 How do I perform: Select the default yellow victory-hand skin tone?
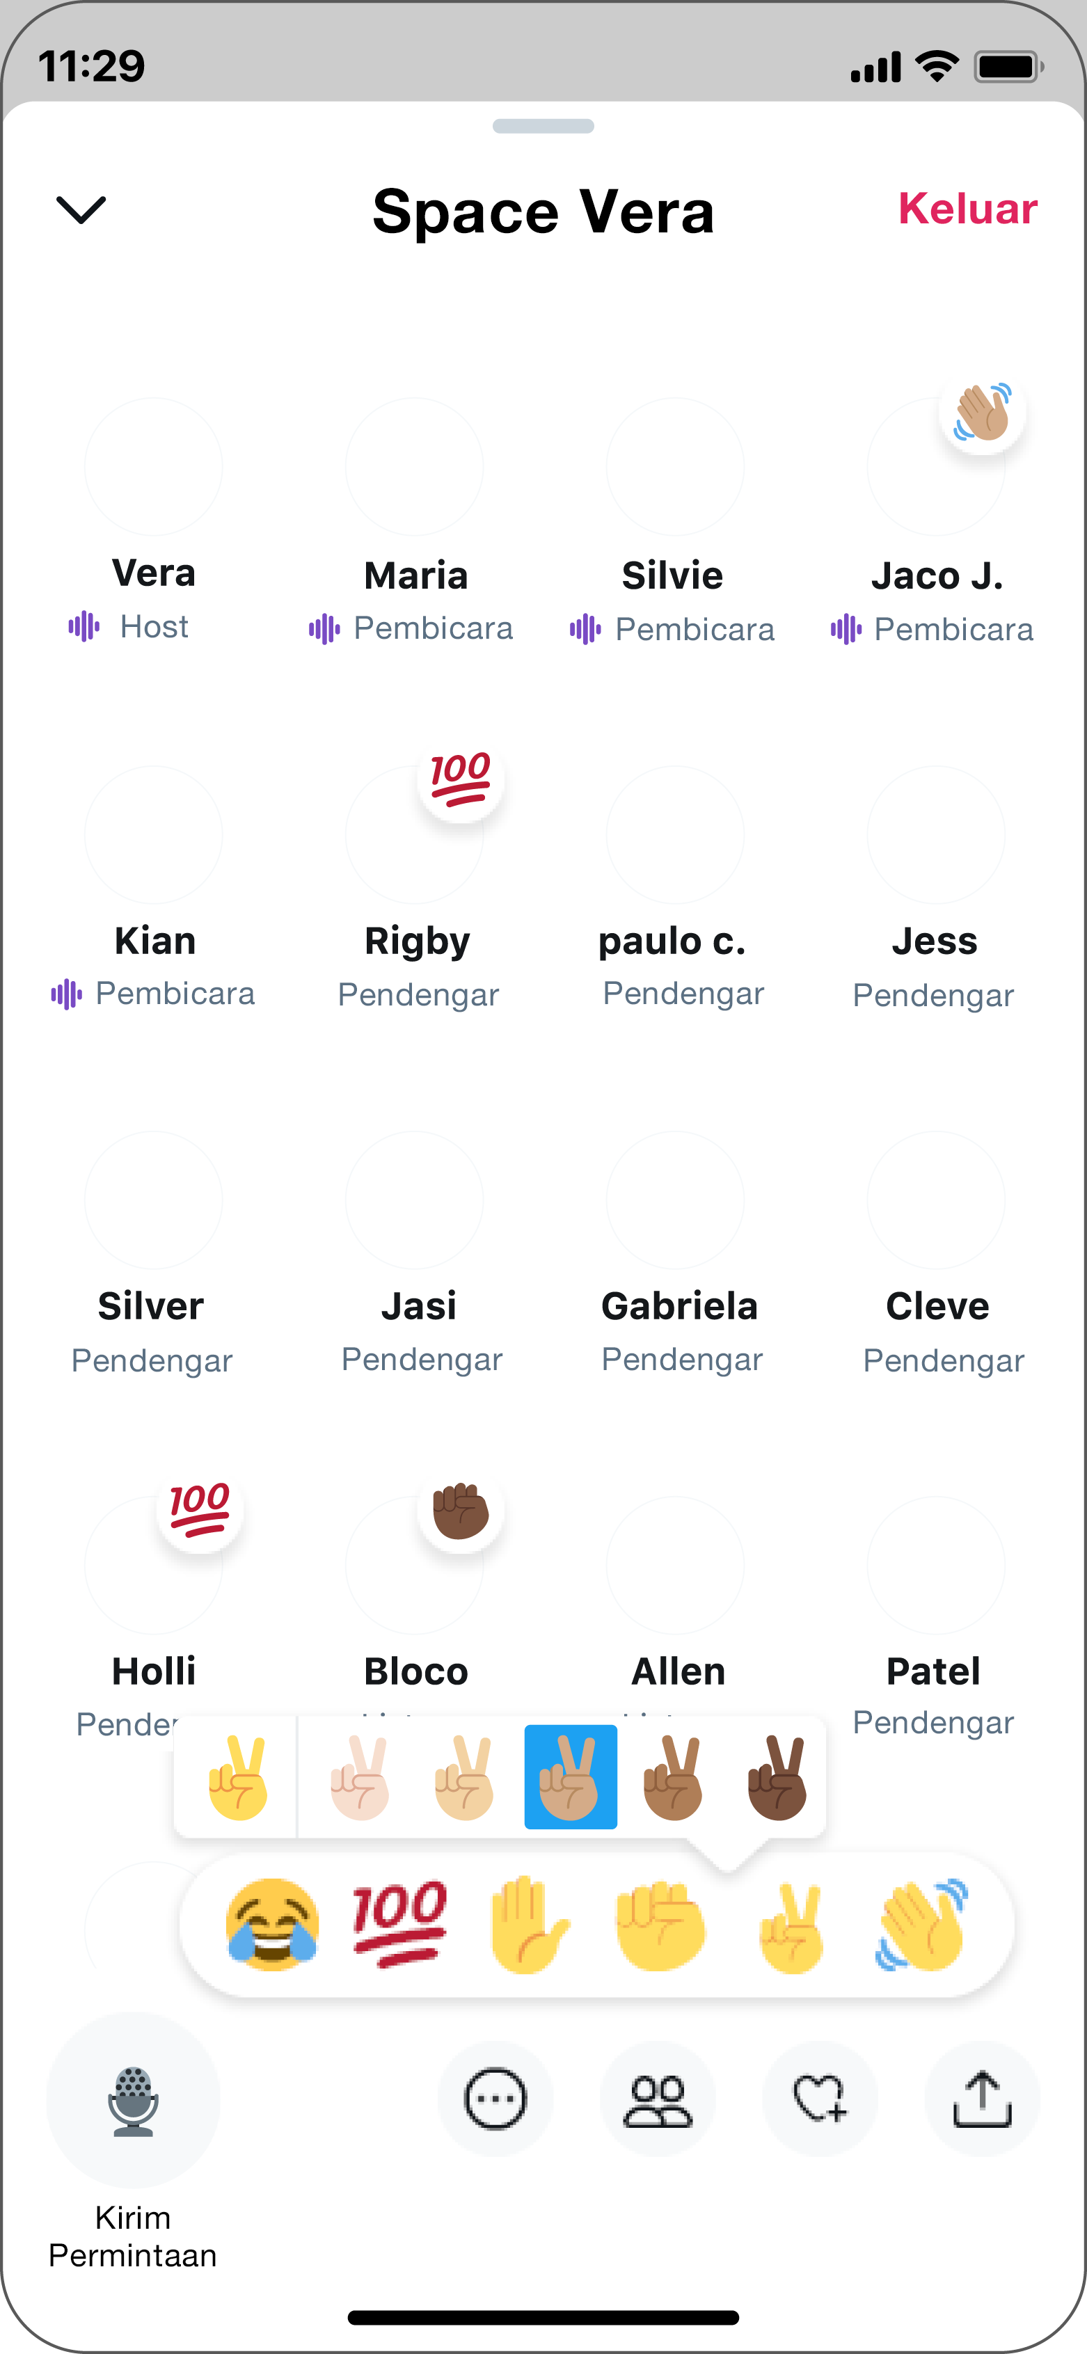coord(238,1777)
